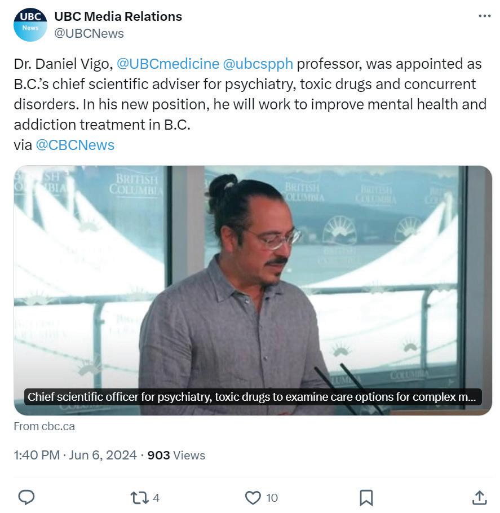
Task: Open the CBC article preview image
Action: click(x=253, y=290)
